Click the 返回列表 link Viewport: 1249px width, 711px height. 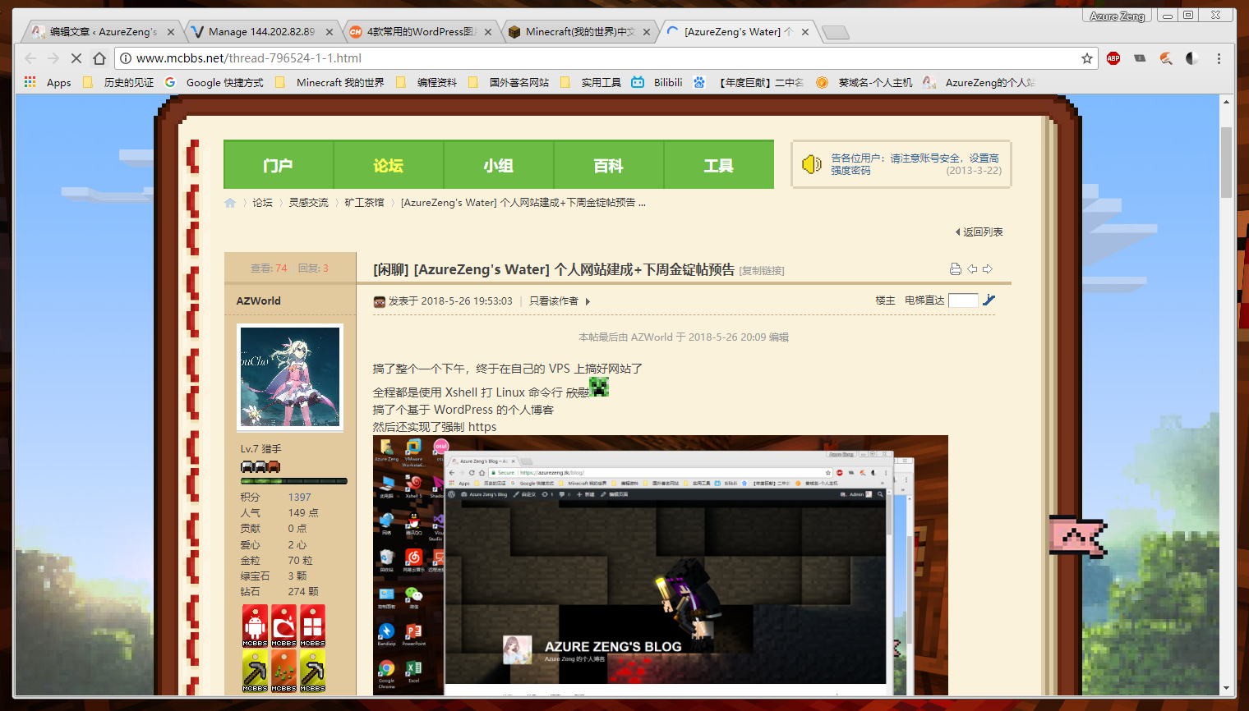(979, 232)
